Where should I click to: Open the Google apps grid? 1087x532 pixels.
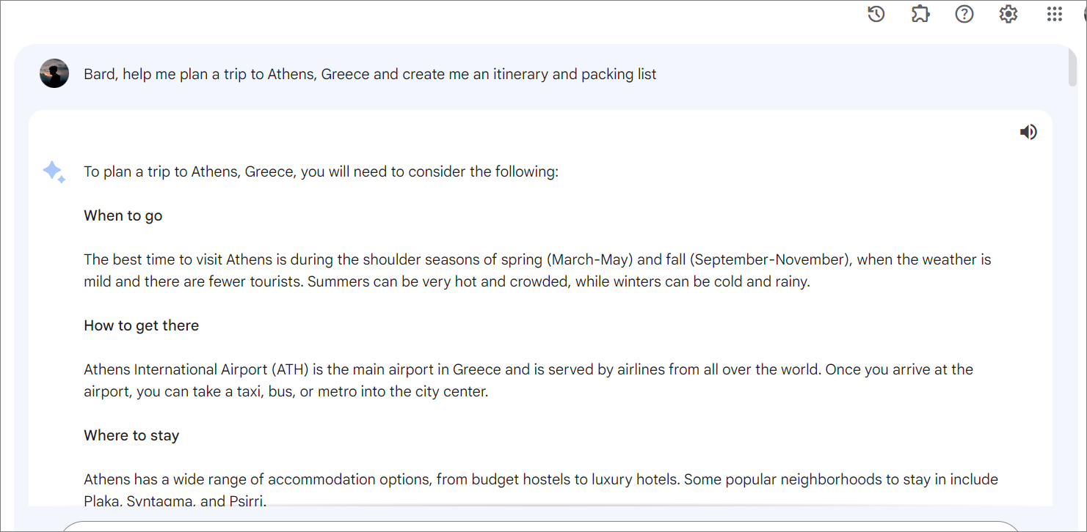pyautogui.click(x=1054, y=14)
